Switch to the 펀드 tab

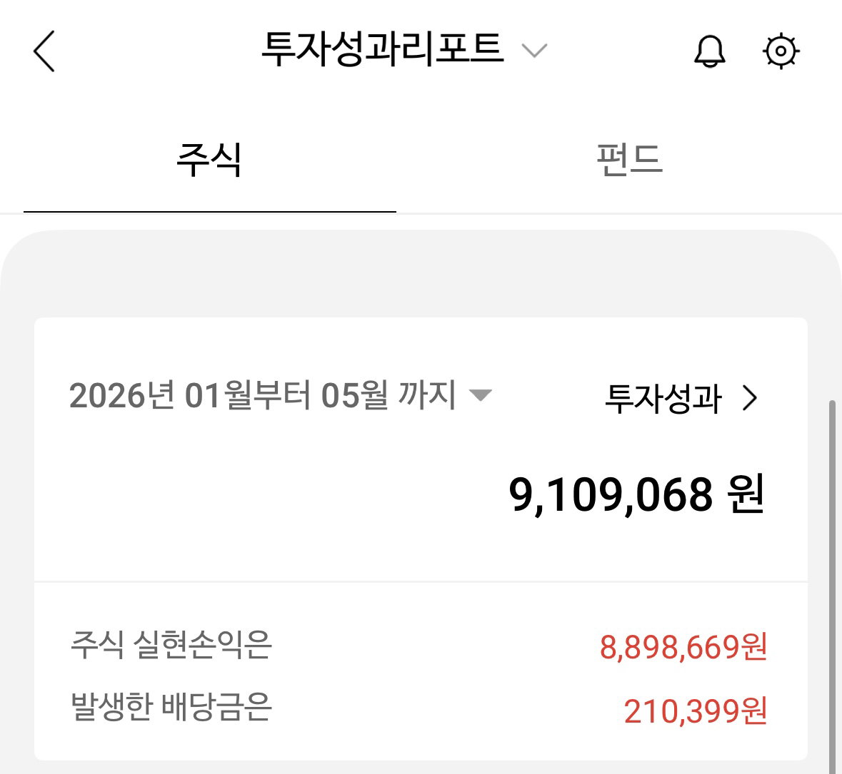(x=630, y=159)
